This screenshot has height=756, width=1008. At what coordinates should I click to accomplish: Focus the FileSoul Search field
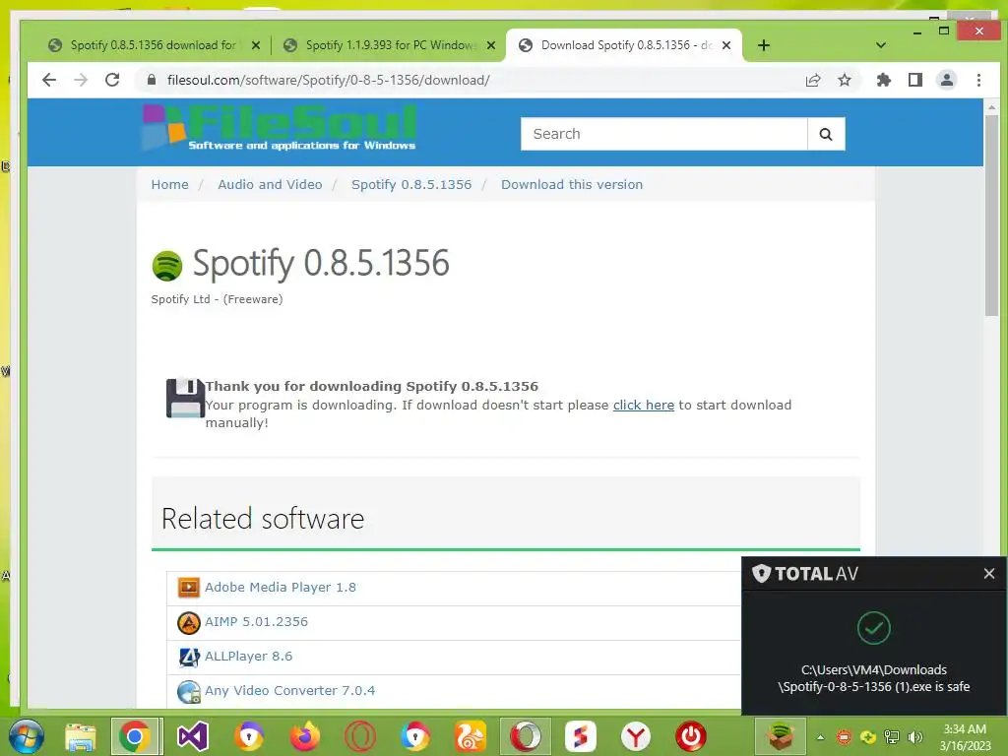coord(663,134)
